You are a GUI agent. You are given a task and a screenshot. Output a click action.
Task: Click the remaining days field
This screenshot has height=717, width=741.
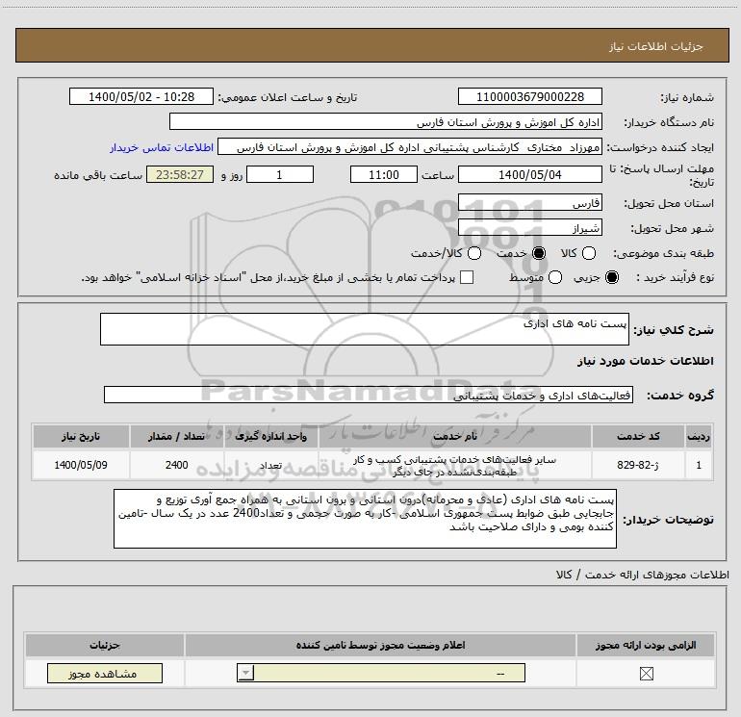pos(280,174)
